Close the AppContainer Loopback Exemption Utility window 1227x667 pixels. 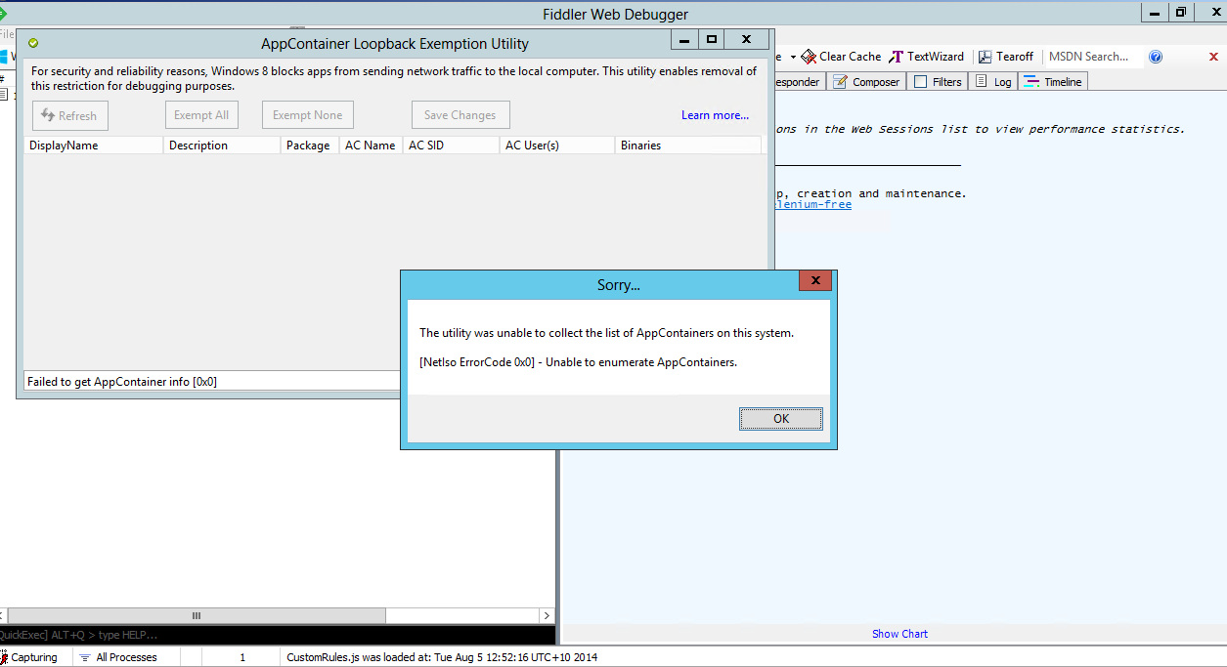746,40
